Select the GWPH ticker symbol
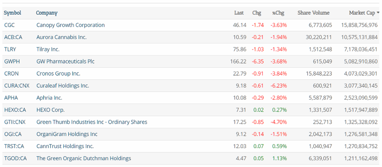Image resolution: width=382 pixels, height=167 pixels. [12, 61]
